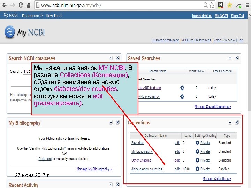
Task: Collapse the My Bibliography panel
Action: 111,122
